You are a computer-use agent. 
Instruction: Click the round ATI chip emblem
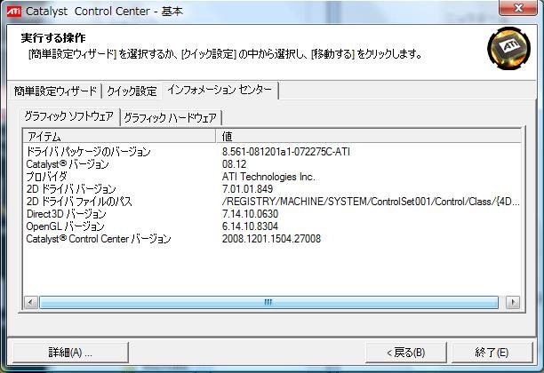(508, 48)
